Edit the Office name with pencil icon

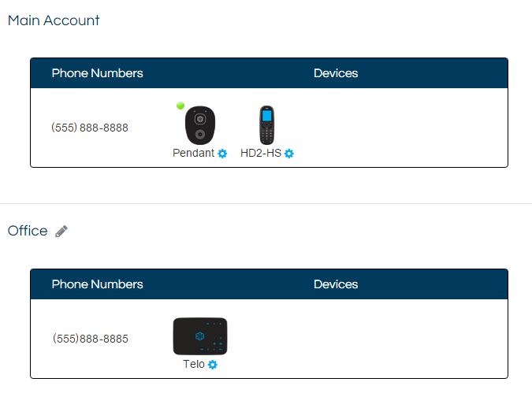click(x=61, y=232)
